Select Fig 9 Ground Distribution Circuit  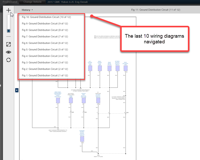click(x=45, y=24)
